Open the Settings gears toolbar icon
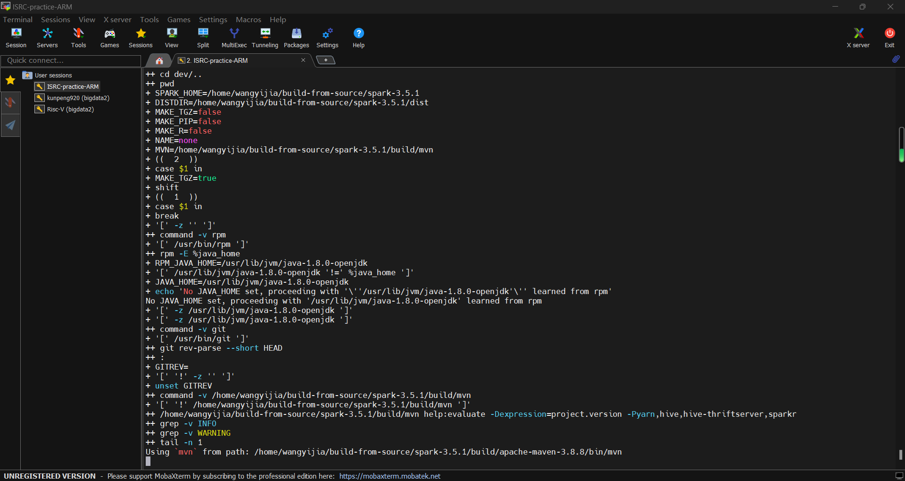 pos(327,38)
